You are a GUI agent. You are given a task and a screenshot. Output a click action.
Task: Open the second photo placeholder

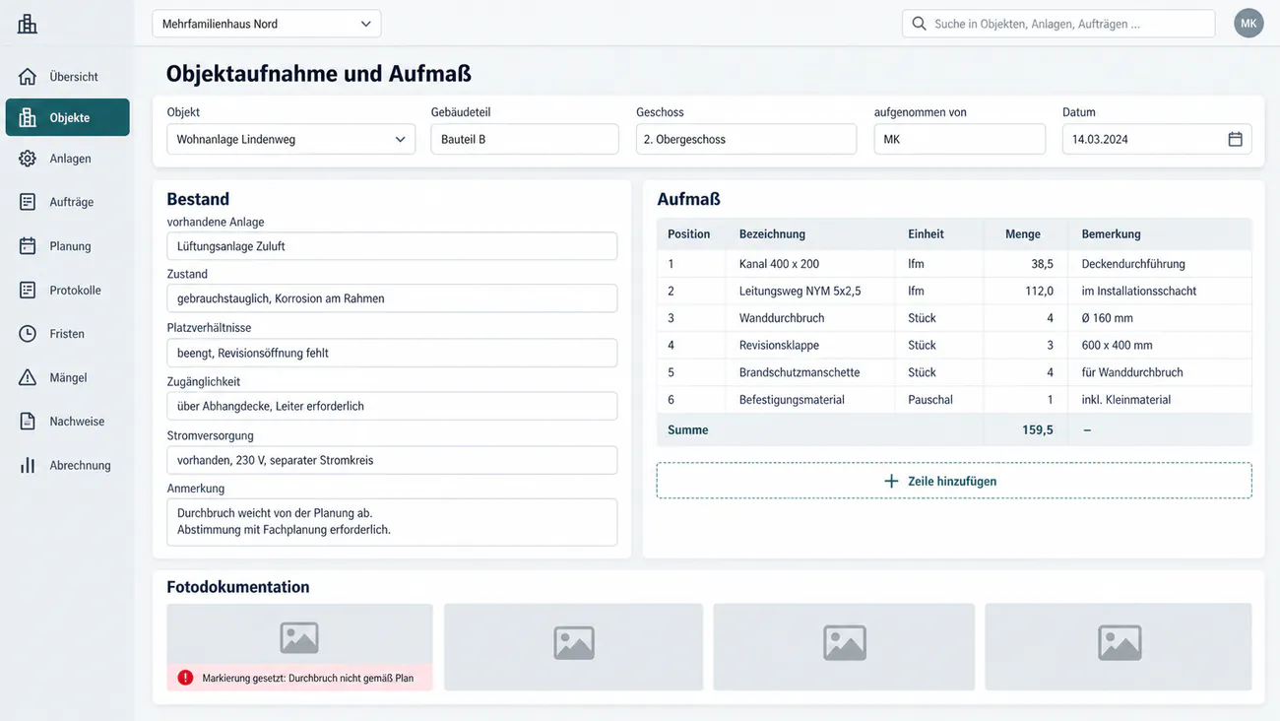pos(573,647)
